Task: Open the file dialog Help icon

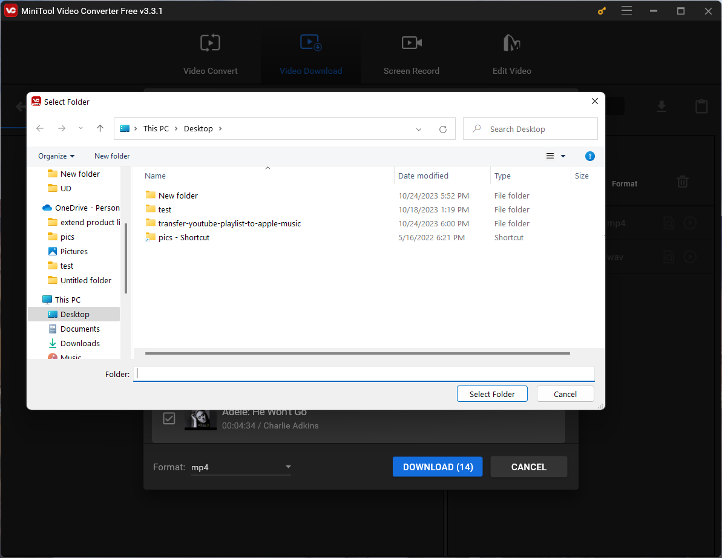Action: [590, 156]
